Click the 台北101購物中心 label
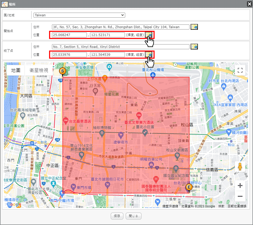Image resolution: width=253 pixels, height=225 pixels. coord(187,183)
